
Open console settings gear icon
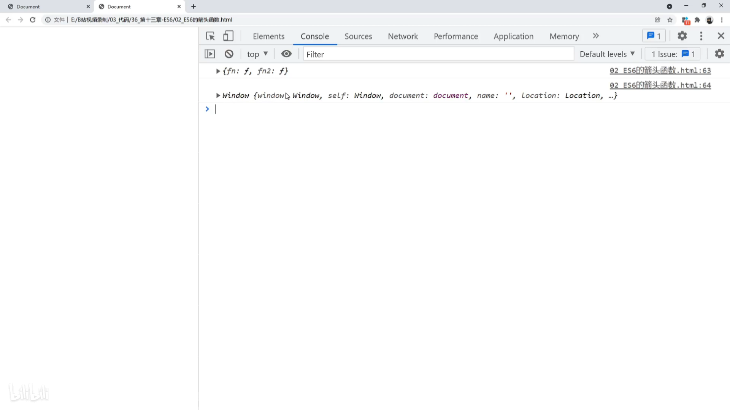coord(719,54)
